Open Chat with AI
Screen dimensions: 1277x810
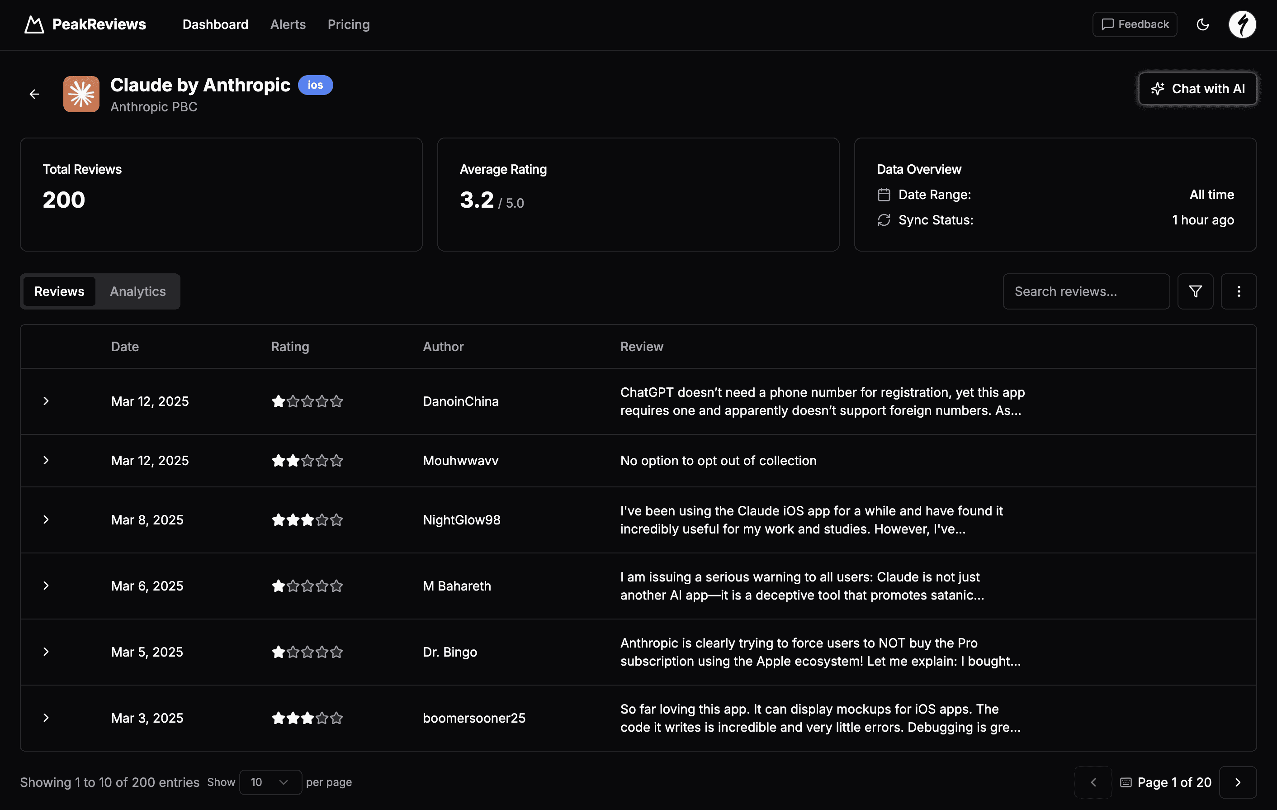(1197, 89)
